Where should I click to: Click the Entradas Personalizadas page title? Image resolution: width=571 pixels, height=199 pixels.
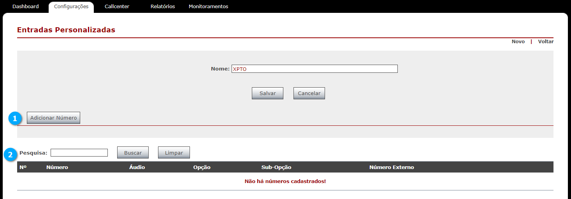[66, 30]
